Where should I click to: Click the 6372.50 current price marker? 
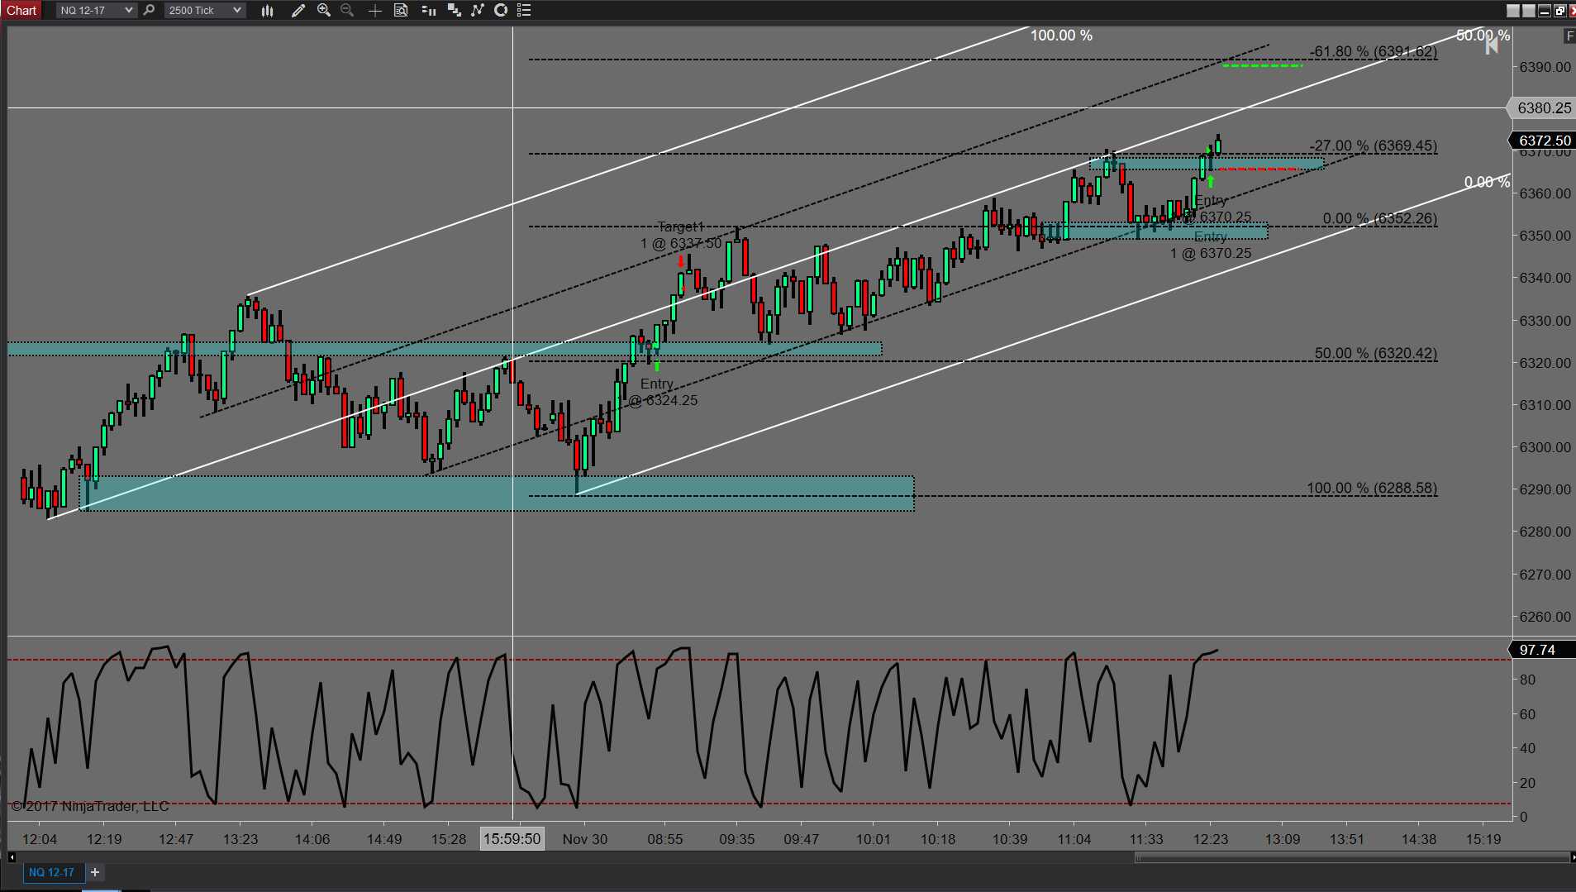1543,141
